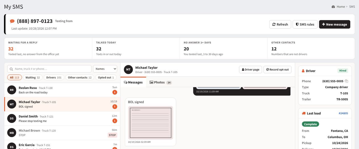This screenshot has width=359, height=149.
Task: Open the Eric Garcia conversation
Action: point(62,145)
